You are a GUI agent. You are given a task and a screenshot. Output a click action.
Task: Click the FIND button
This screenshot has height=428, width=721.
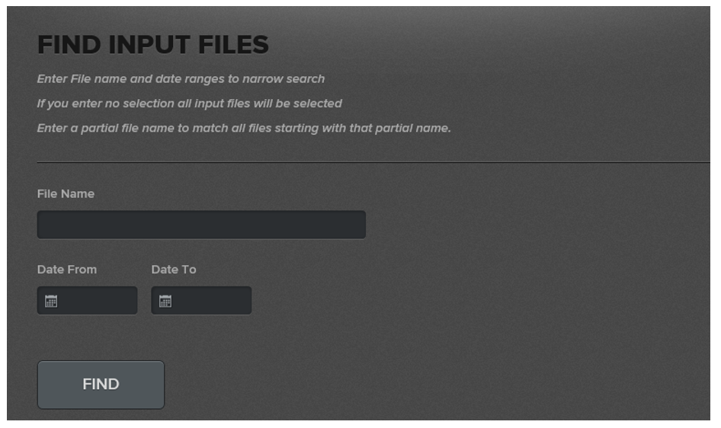click(101, 385)
